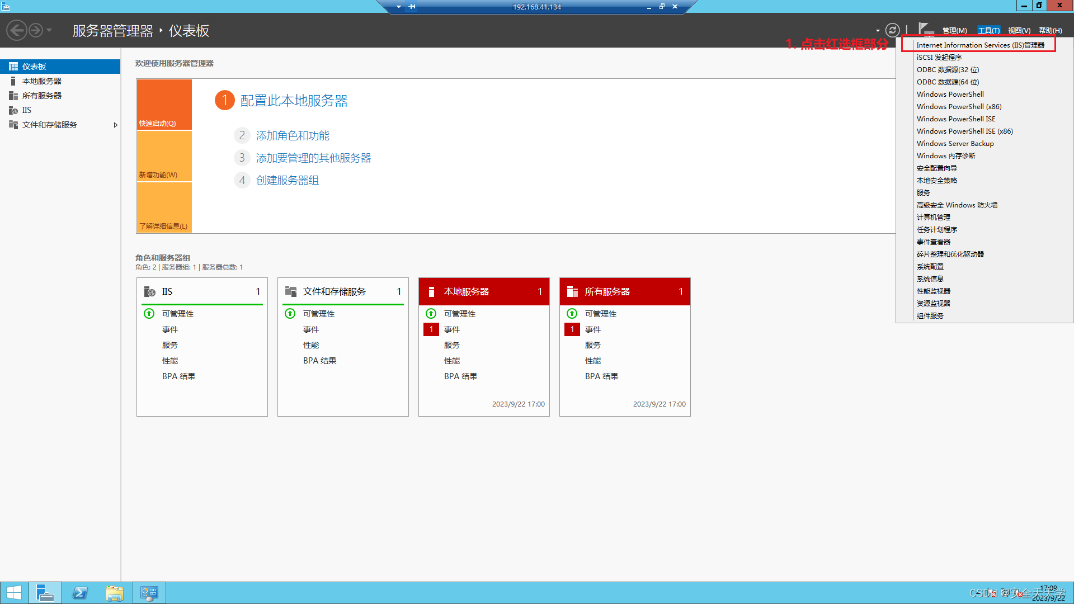Open Windows 内存诊断 entry

pos(946,156)
